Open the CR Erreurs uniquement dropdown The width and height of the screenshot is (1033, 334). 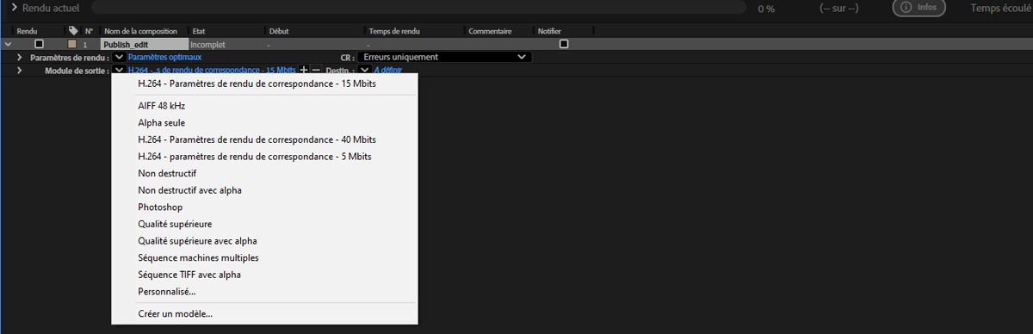444,57
